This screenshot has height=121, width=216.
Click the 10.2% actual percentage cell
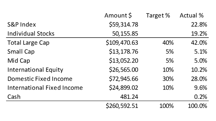(199, 70)
